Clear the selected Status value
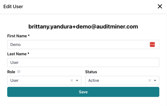This screenshot has height=106, width=167. [x=150, y=80]
